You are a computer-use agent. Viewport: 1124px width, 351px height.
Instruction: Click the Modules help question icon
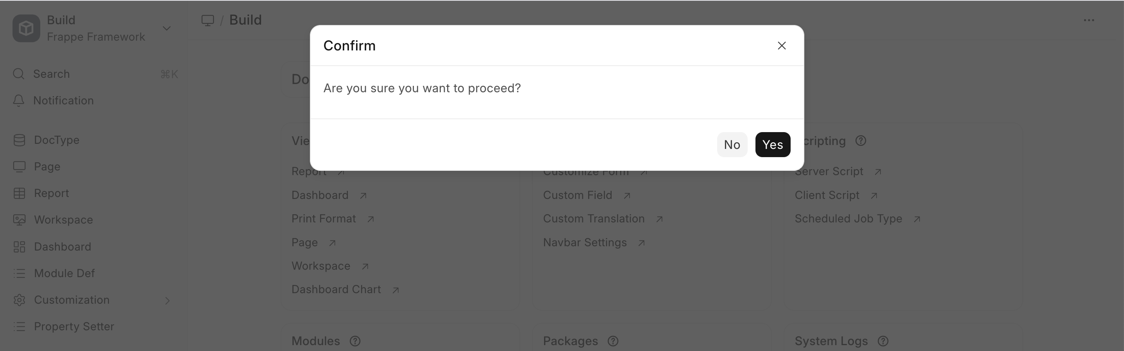point(355,341)
